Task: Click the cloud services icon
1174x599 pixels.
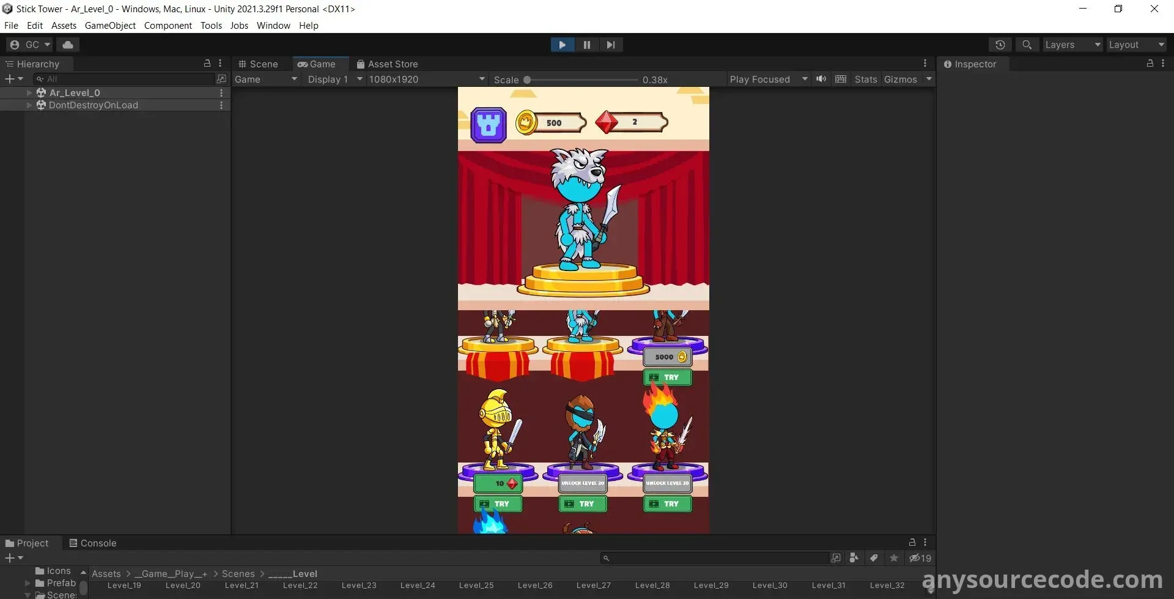Action: click(68, 45)
